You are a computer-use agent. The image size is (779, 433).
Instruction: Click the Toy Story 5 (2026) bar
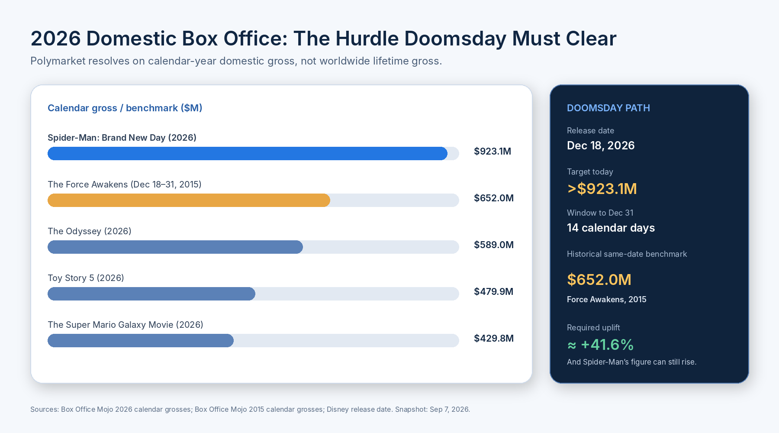pyautogui.click(x=151, y=294)
